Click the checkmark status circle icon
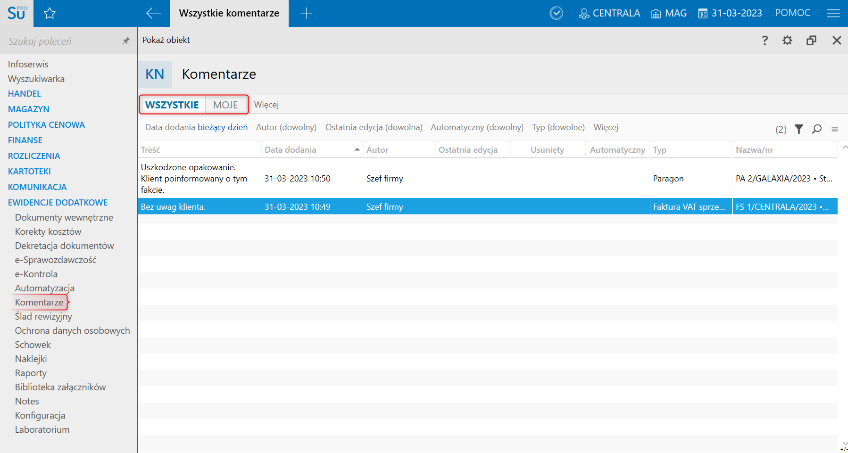848x453 pixels. pos(557,13)
